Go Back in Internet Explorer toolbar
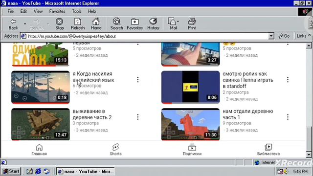This screenshot has height=176, width=313. [x=13, y=24]
